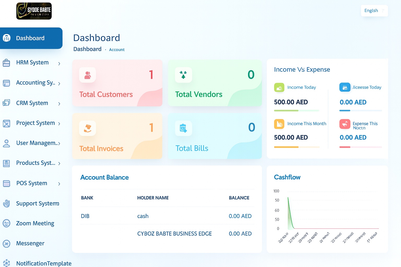Screen dimensions: 401x267
Task: Click the Messenger sidebar icon
Action: [x=7, y=244]
